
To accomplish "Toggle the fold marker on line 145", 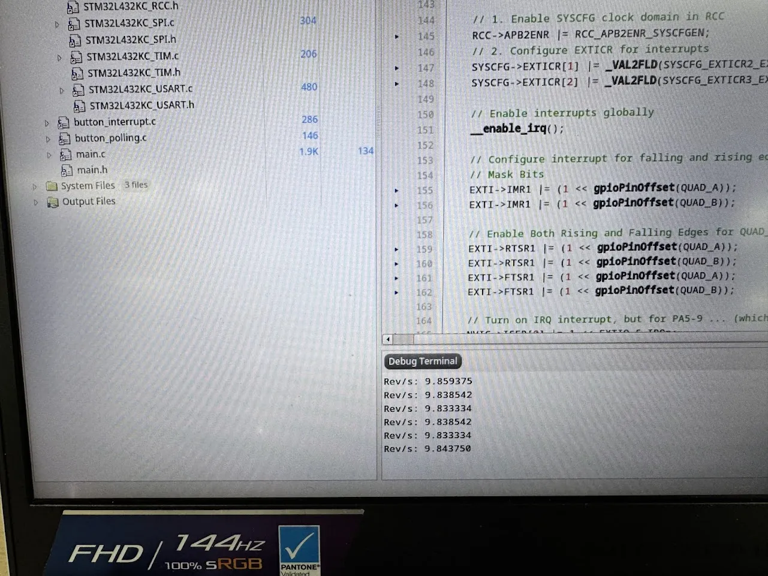I will click(x=397, y=36).
